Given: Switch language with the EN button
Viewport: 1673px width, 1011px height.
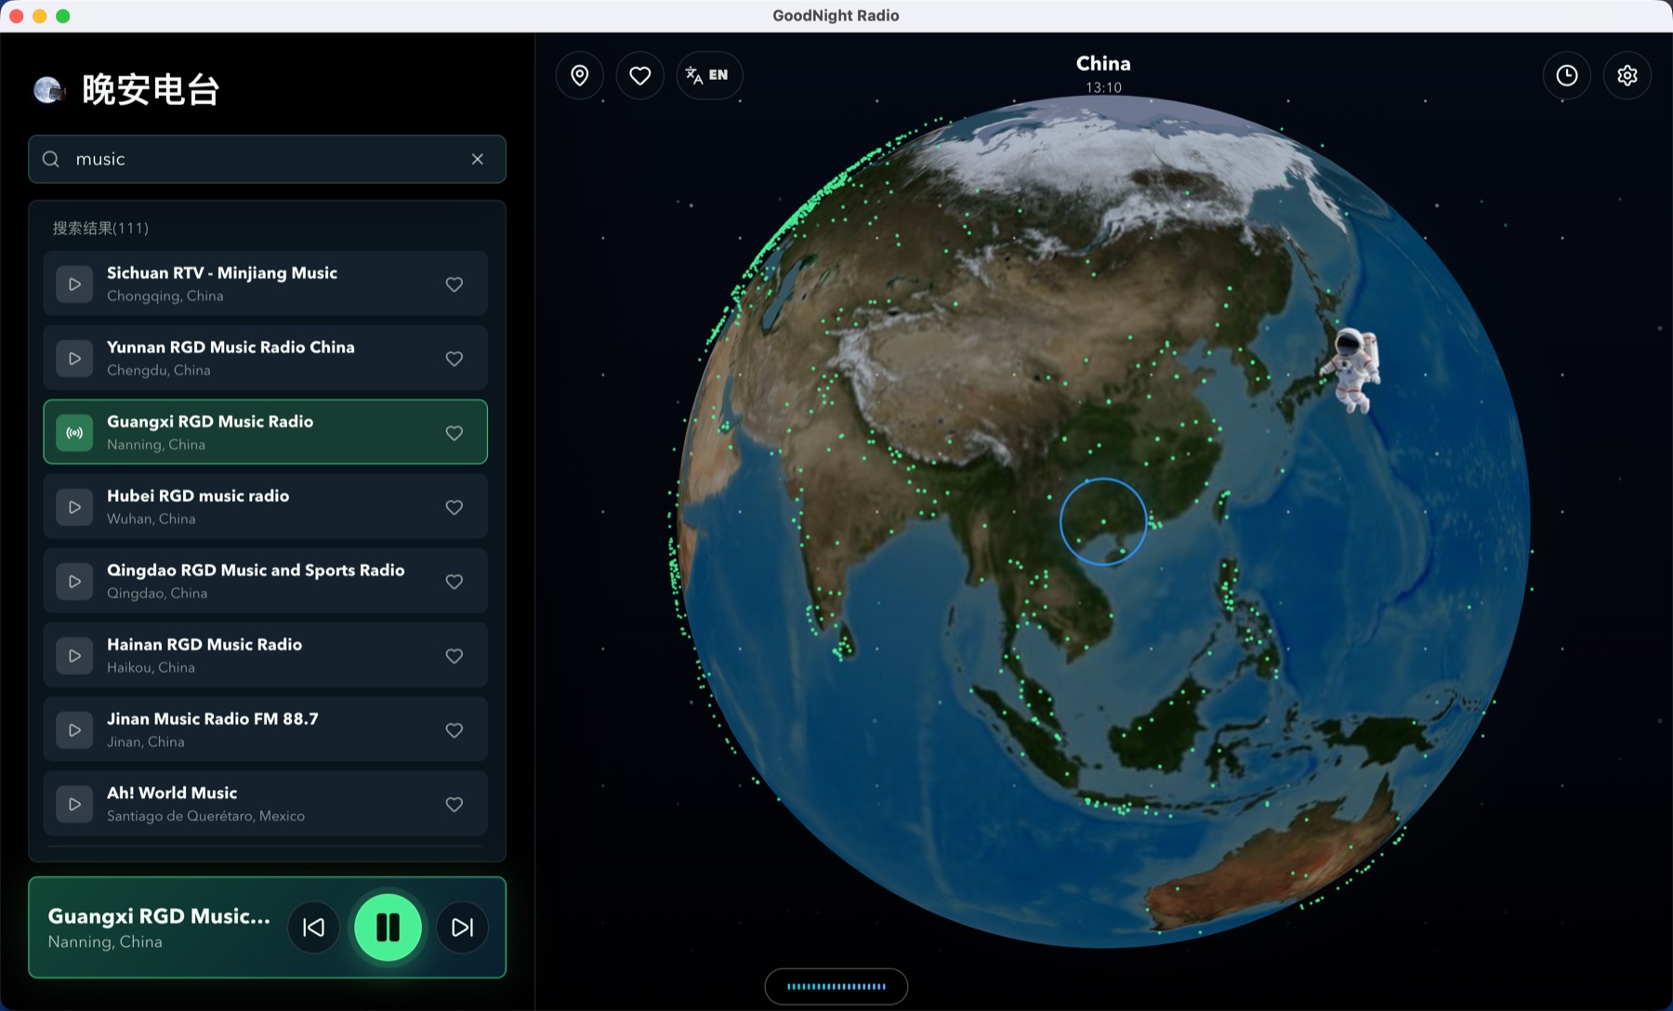Looking at the screenshot, I should coord(709,75).
